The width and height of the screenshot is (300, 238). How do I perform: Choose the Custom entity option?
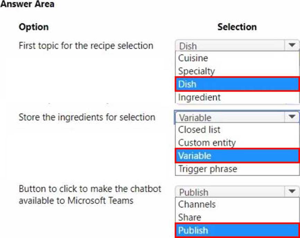pyautogui.click(x=207, y=143)
